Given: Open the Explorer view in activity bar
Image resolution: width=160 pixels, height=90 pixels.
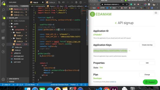Looking at the screenshot, I should [3, 3].
